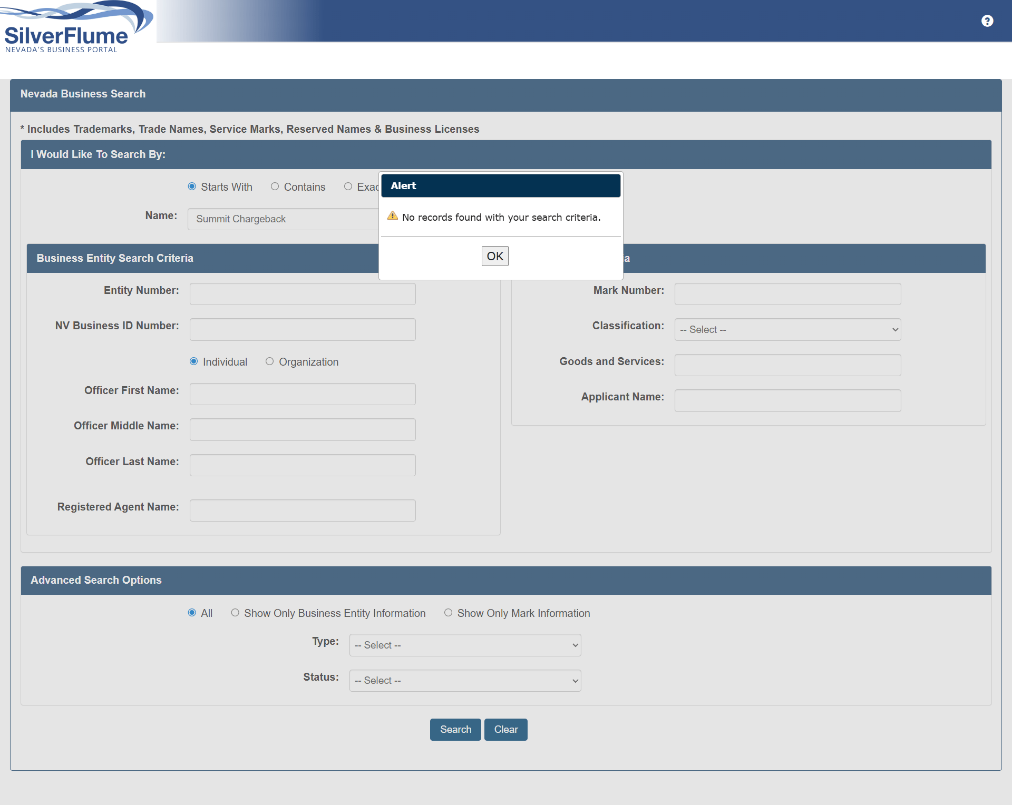The image size is (1012, 805).
Task: Choose the Organization radio option
Action: click(x=270, y=361)
